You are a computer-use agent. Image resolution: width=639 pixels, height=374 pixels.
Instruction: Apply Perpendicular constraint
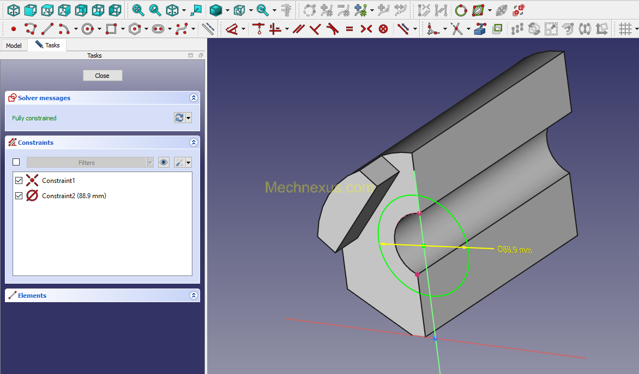(316, 29)
